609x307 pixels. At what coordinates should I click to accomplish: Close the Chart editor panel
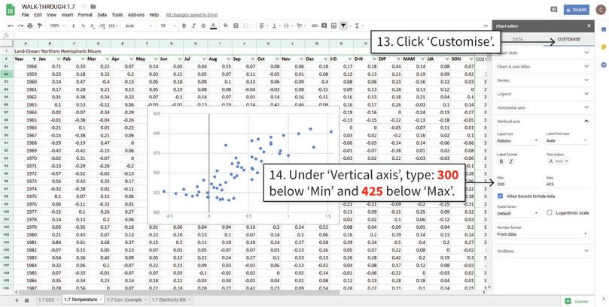589,26
